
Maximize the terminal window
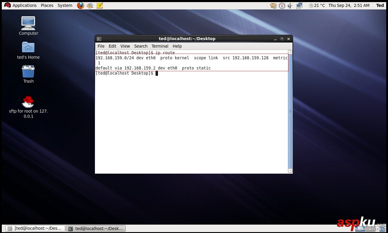[282, 39]
